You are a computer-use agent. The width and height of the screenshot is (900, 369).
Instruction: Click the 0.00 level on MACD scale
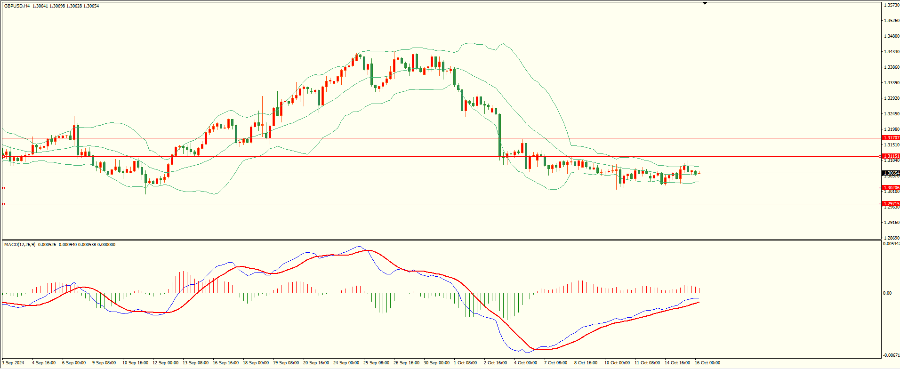pos(887,293)
